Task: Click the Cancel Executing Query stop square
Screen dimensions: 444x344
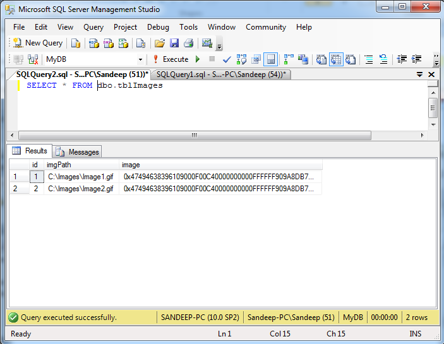Action: (x=212, y=59)
